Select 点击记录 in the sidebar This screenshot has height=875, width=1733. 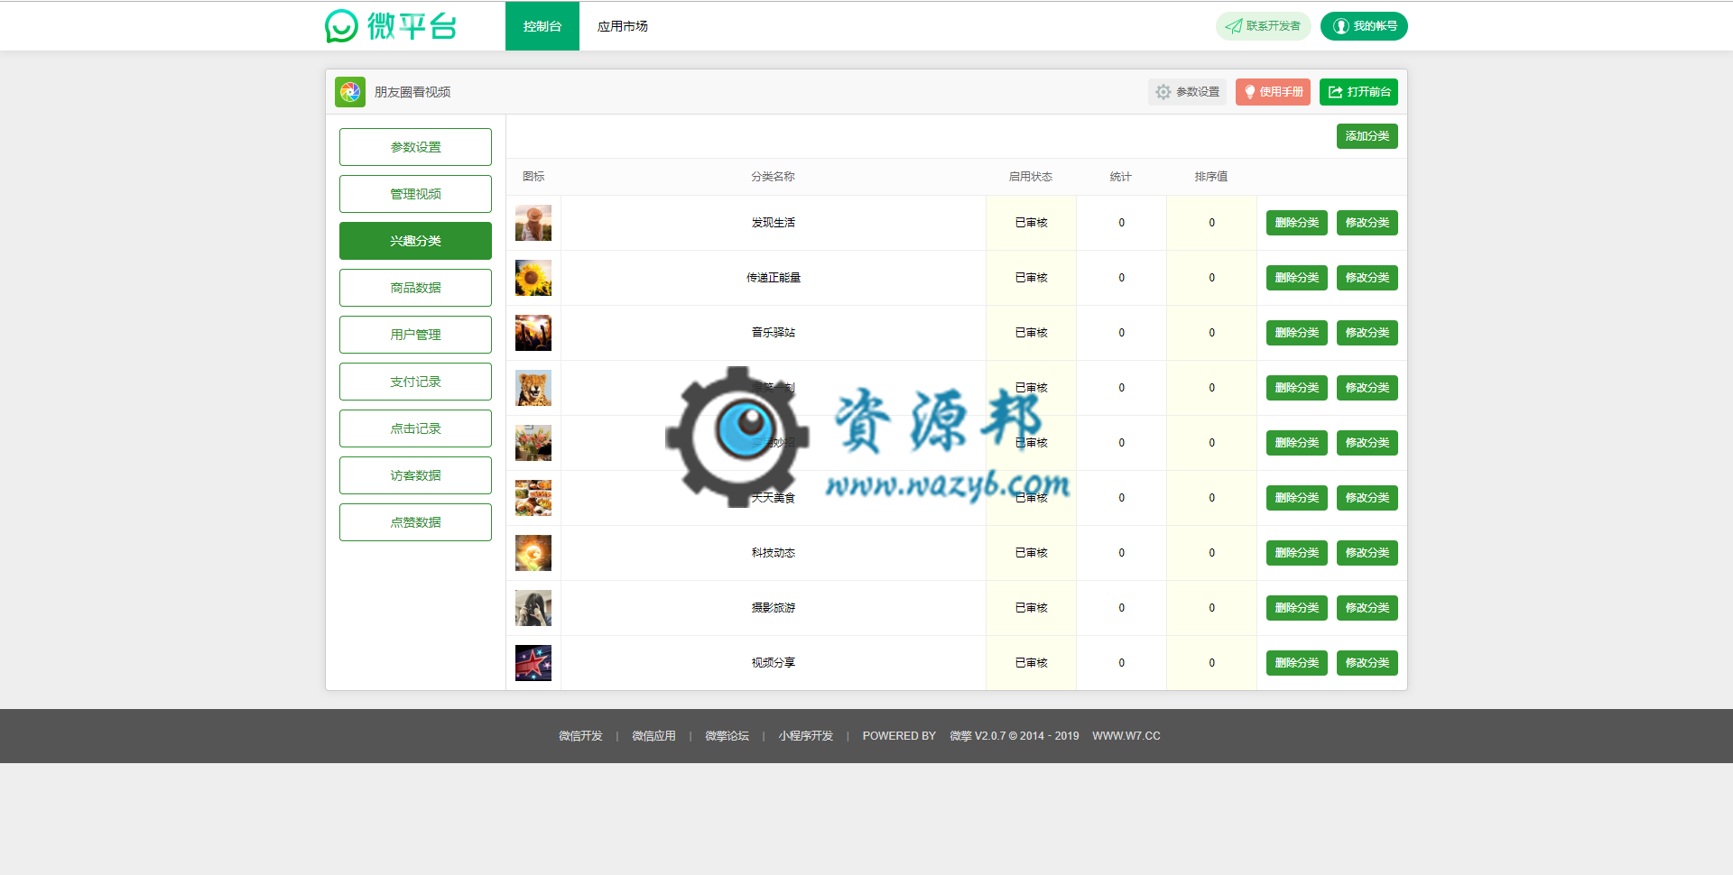415,428
